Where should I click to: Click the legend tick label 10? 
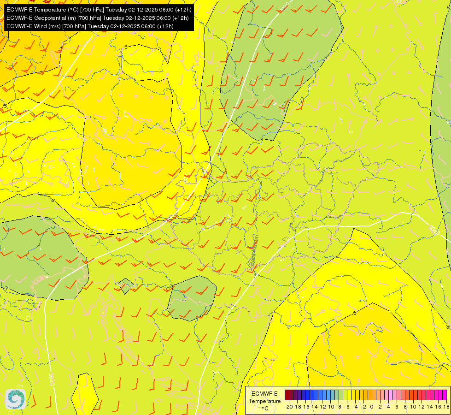(x=412, y=407)
